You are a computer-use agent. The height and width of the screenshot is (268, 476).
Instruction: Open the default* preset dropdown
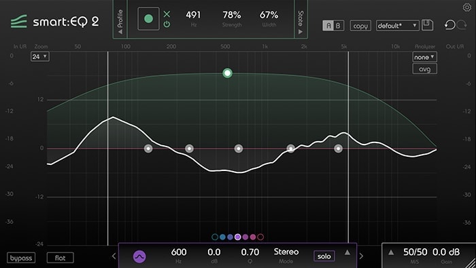point(397,26)
